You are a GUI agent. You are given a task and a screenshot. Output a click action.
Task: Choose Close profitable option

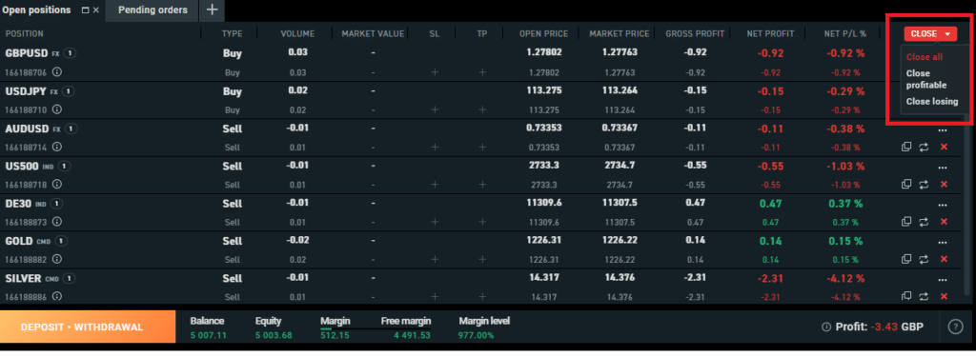(x=926, y=79)
